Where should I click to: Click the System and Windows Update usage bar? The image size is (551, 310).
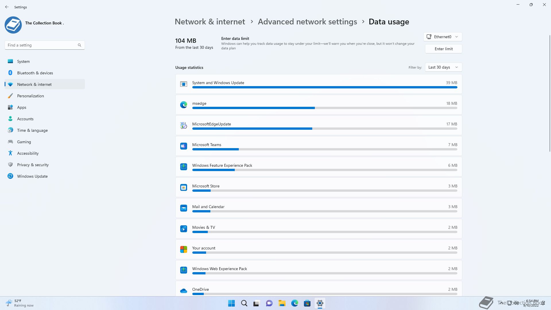pyautogui.click(x=325, y=87)
